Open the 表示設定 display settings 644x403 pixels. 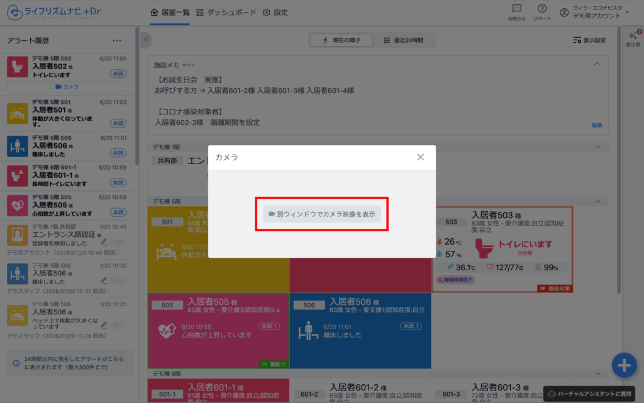point(589,40)
